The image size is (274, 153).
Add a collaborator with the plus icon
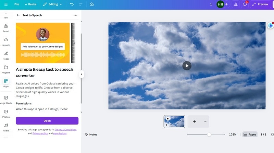click(226, 4)
